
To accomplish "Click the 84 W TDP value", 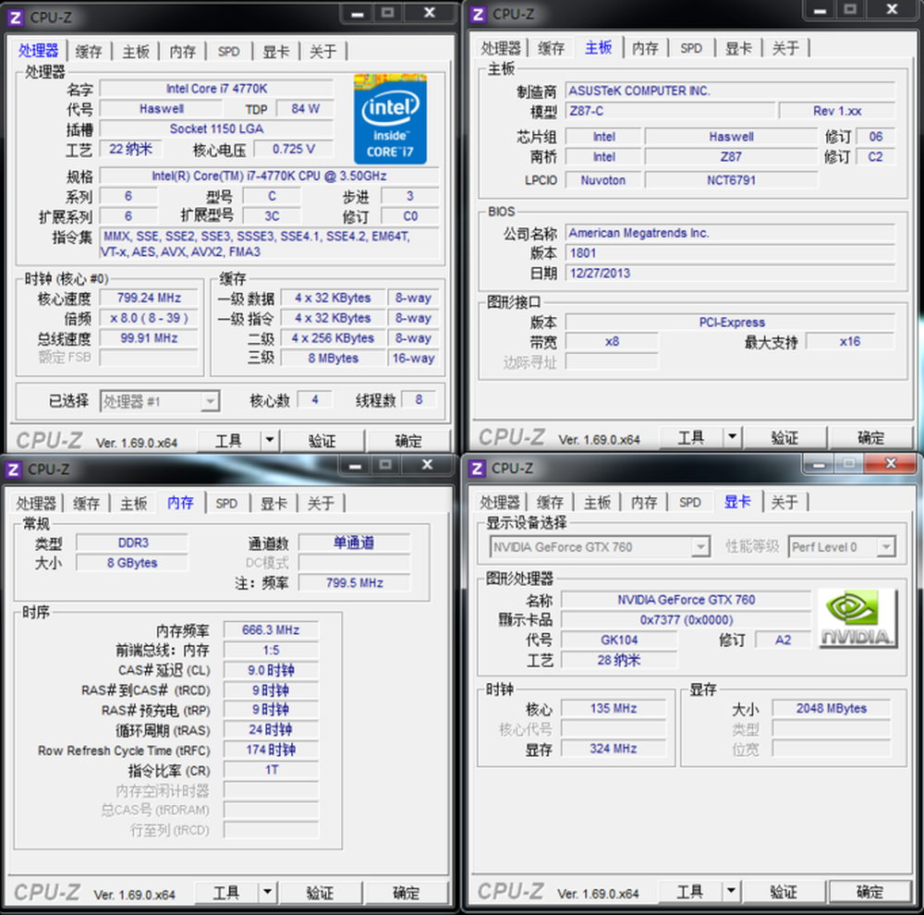I will tap(305, 108).
